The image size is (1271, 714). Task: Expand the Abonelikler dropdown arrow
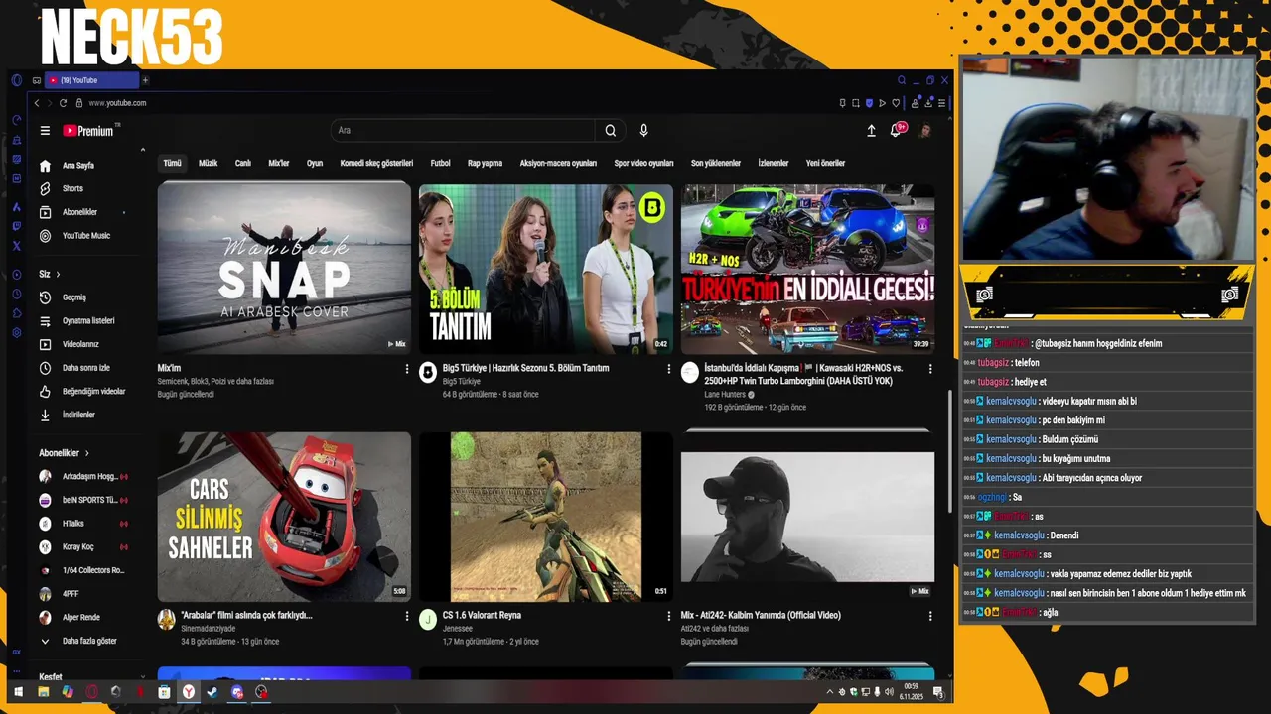[124, 212]
